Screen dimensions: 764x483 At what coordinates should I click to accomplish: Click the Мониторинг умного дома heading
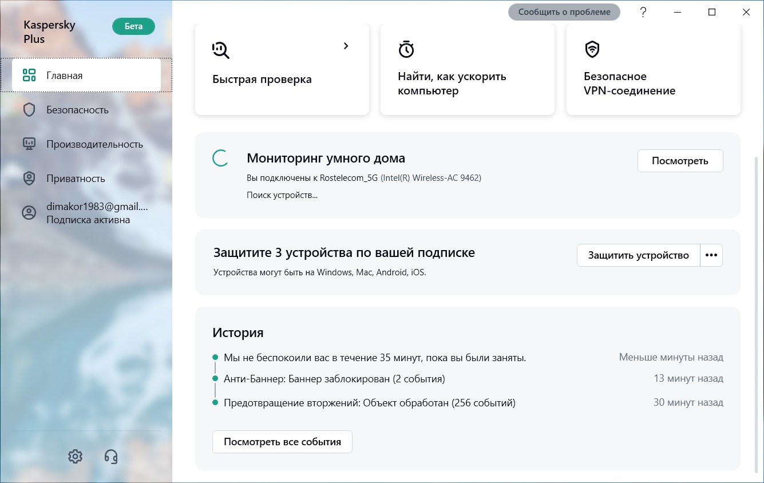point(326,159)
